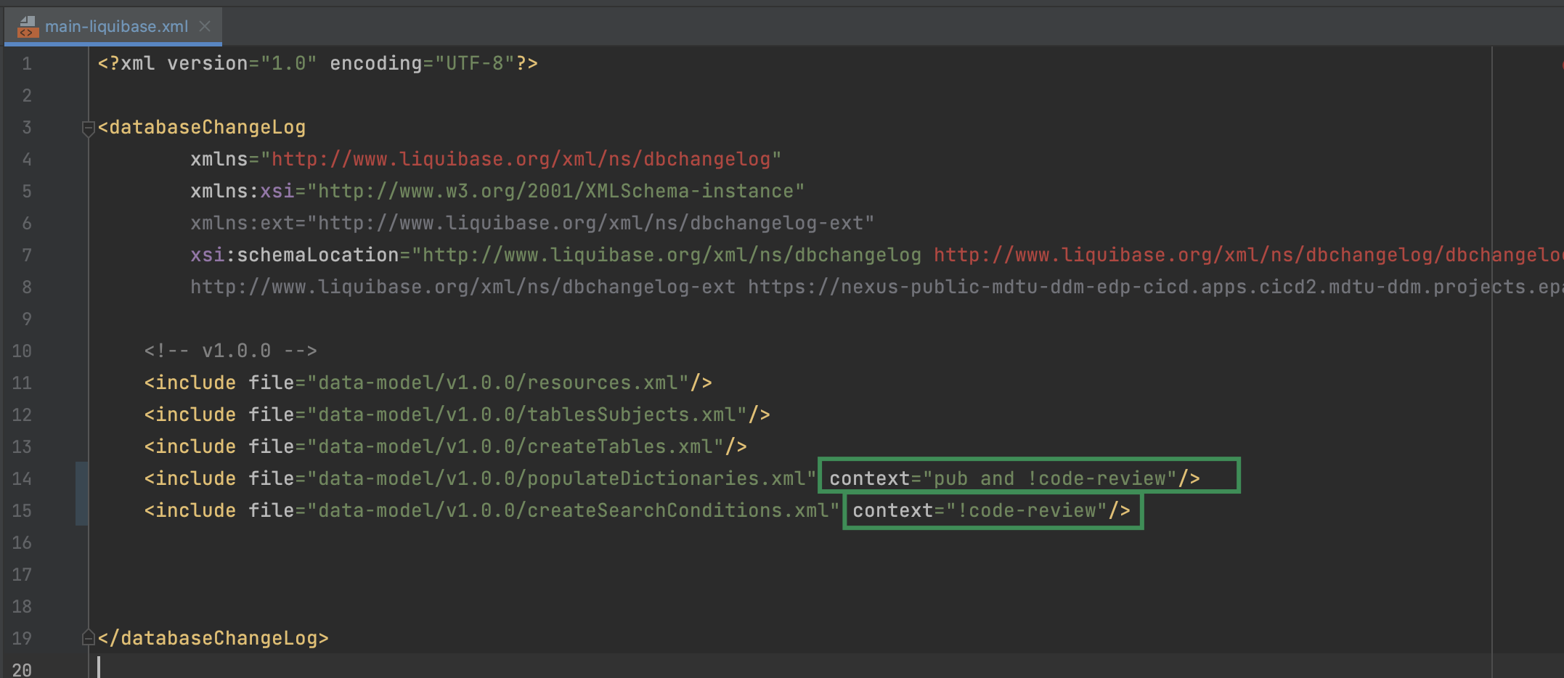Click the tablesSubjects.xml include file path
Image resolution: width=1564 pixels, height=678 pixels.
coord(526,415)
